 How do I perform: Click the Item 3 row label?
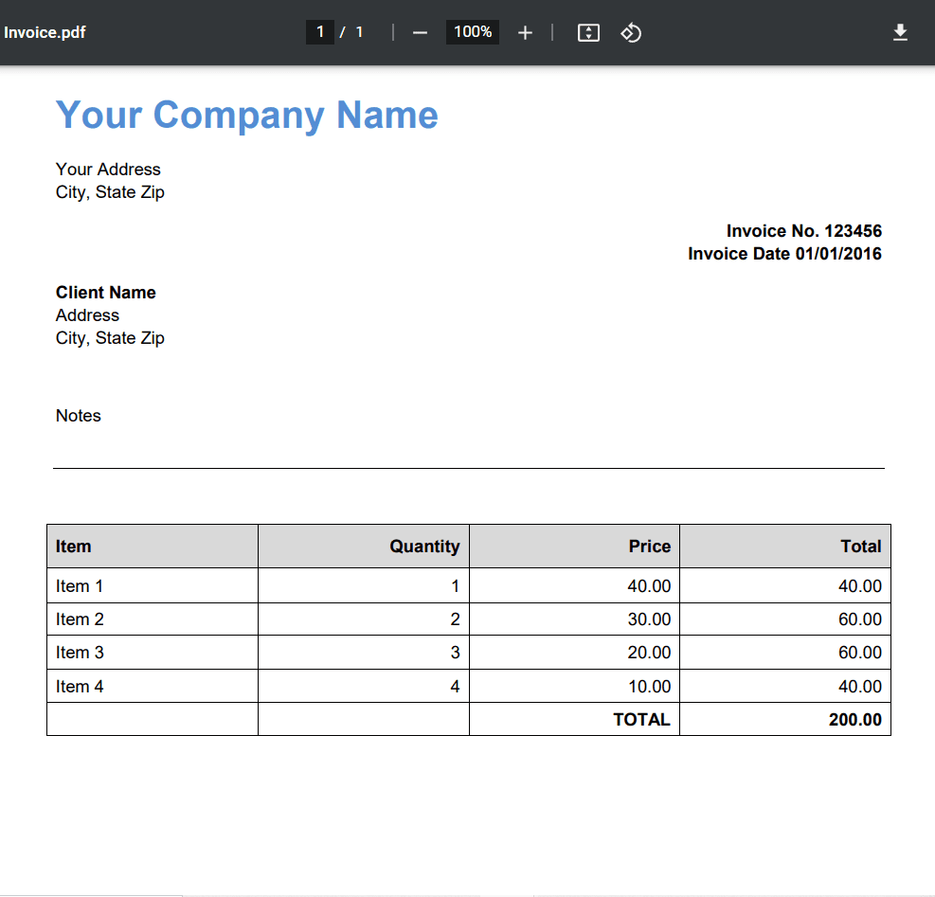pyautogui.click(x=80, y=653)
